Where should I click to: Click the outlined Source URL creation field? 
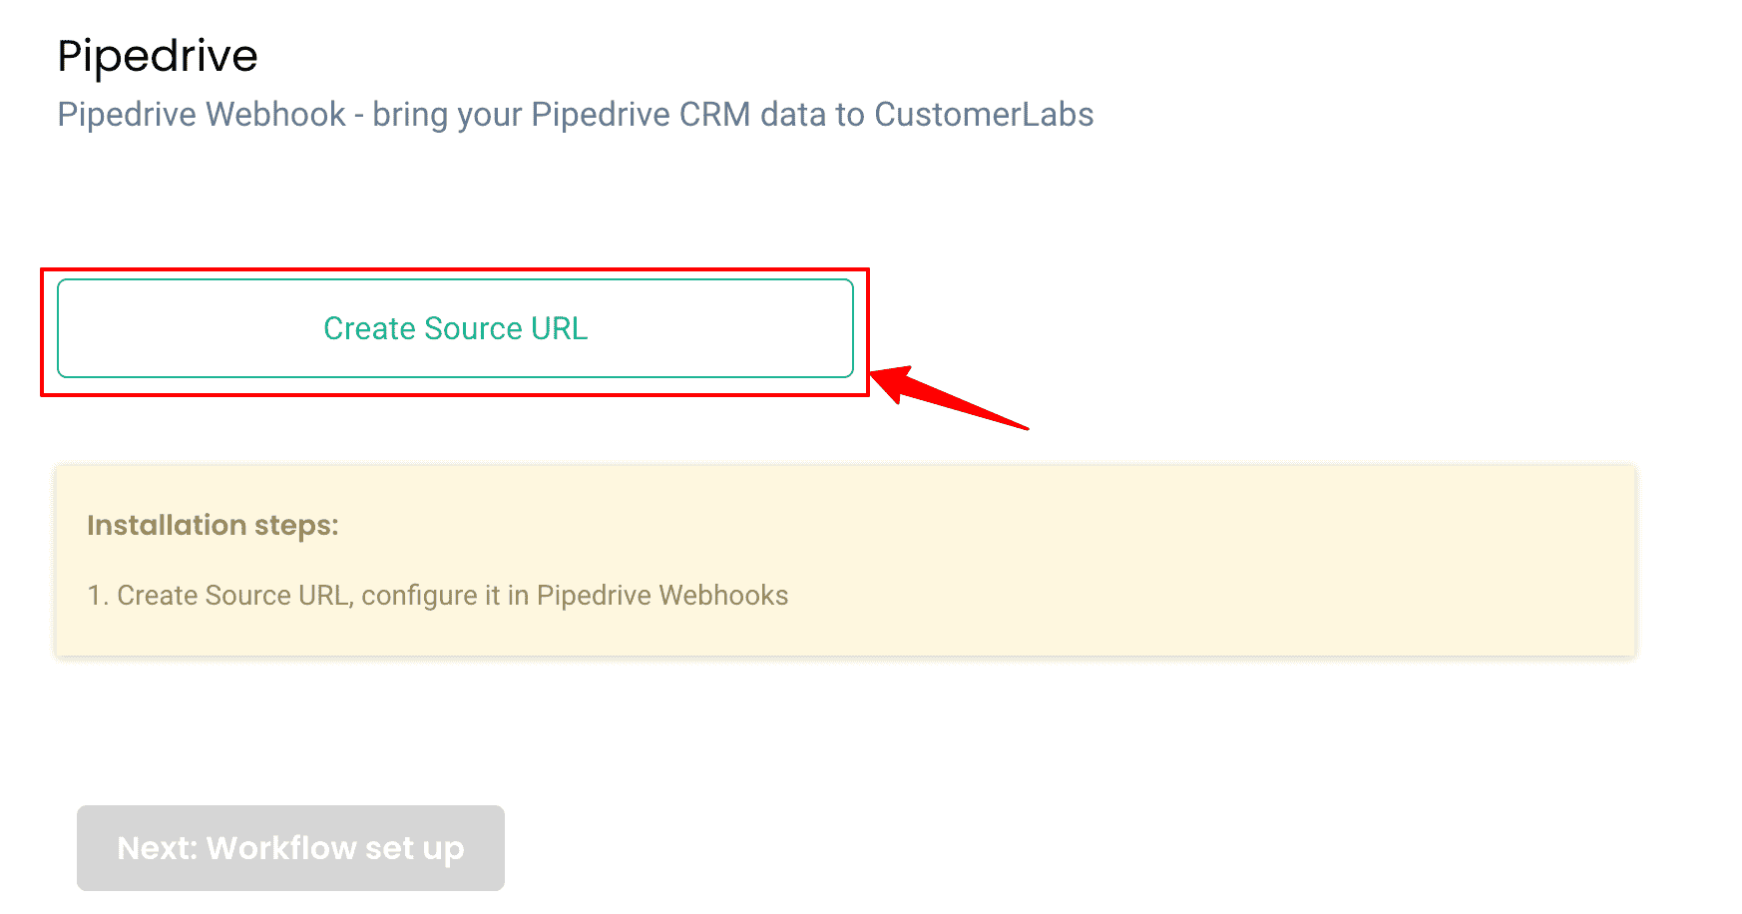tap(454, 328)
